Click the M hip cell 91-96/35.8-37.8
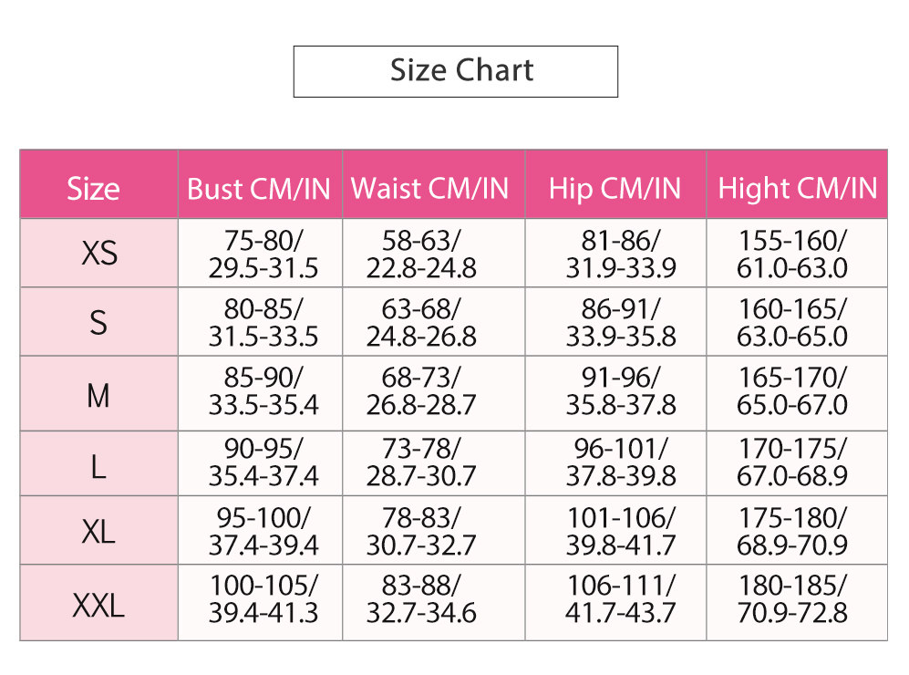The width and height of the screenshot is (909, 675). click(615, 394)
